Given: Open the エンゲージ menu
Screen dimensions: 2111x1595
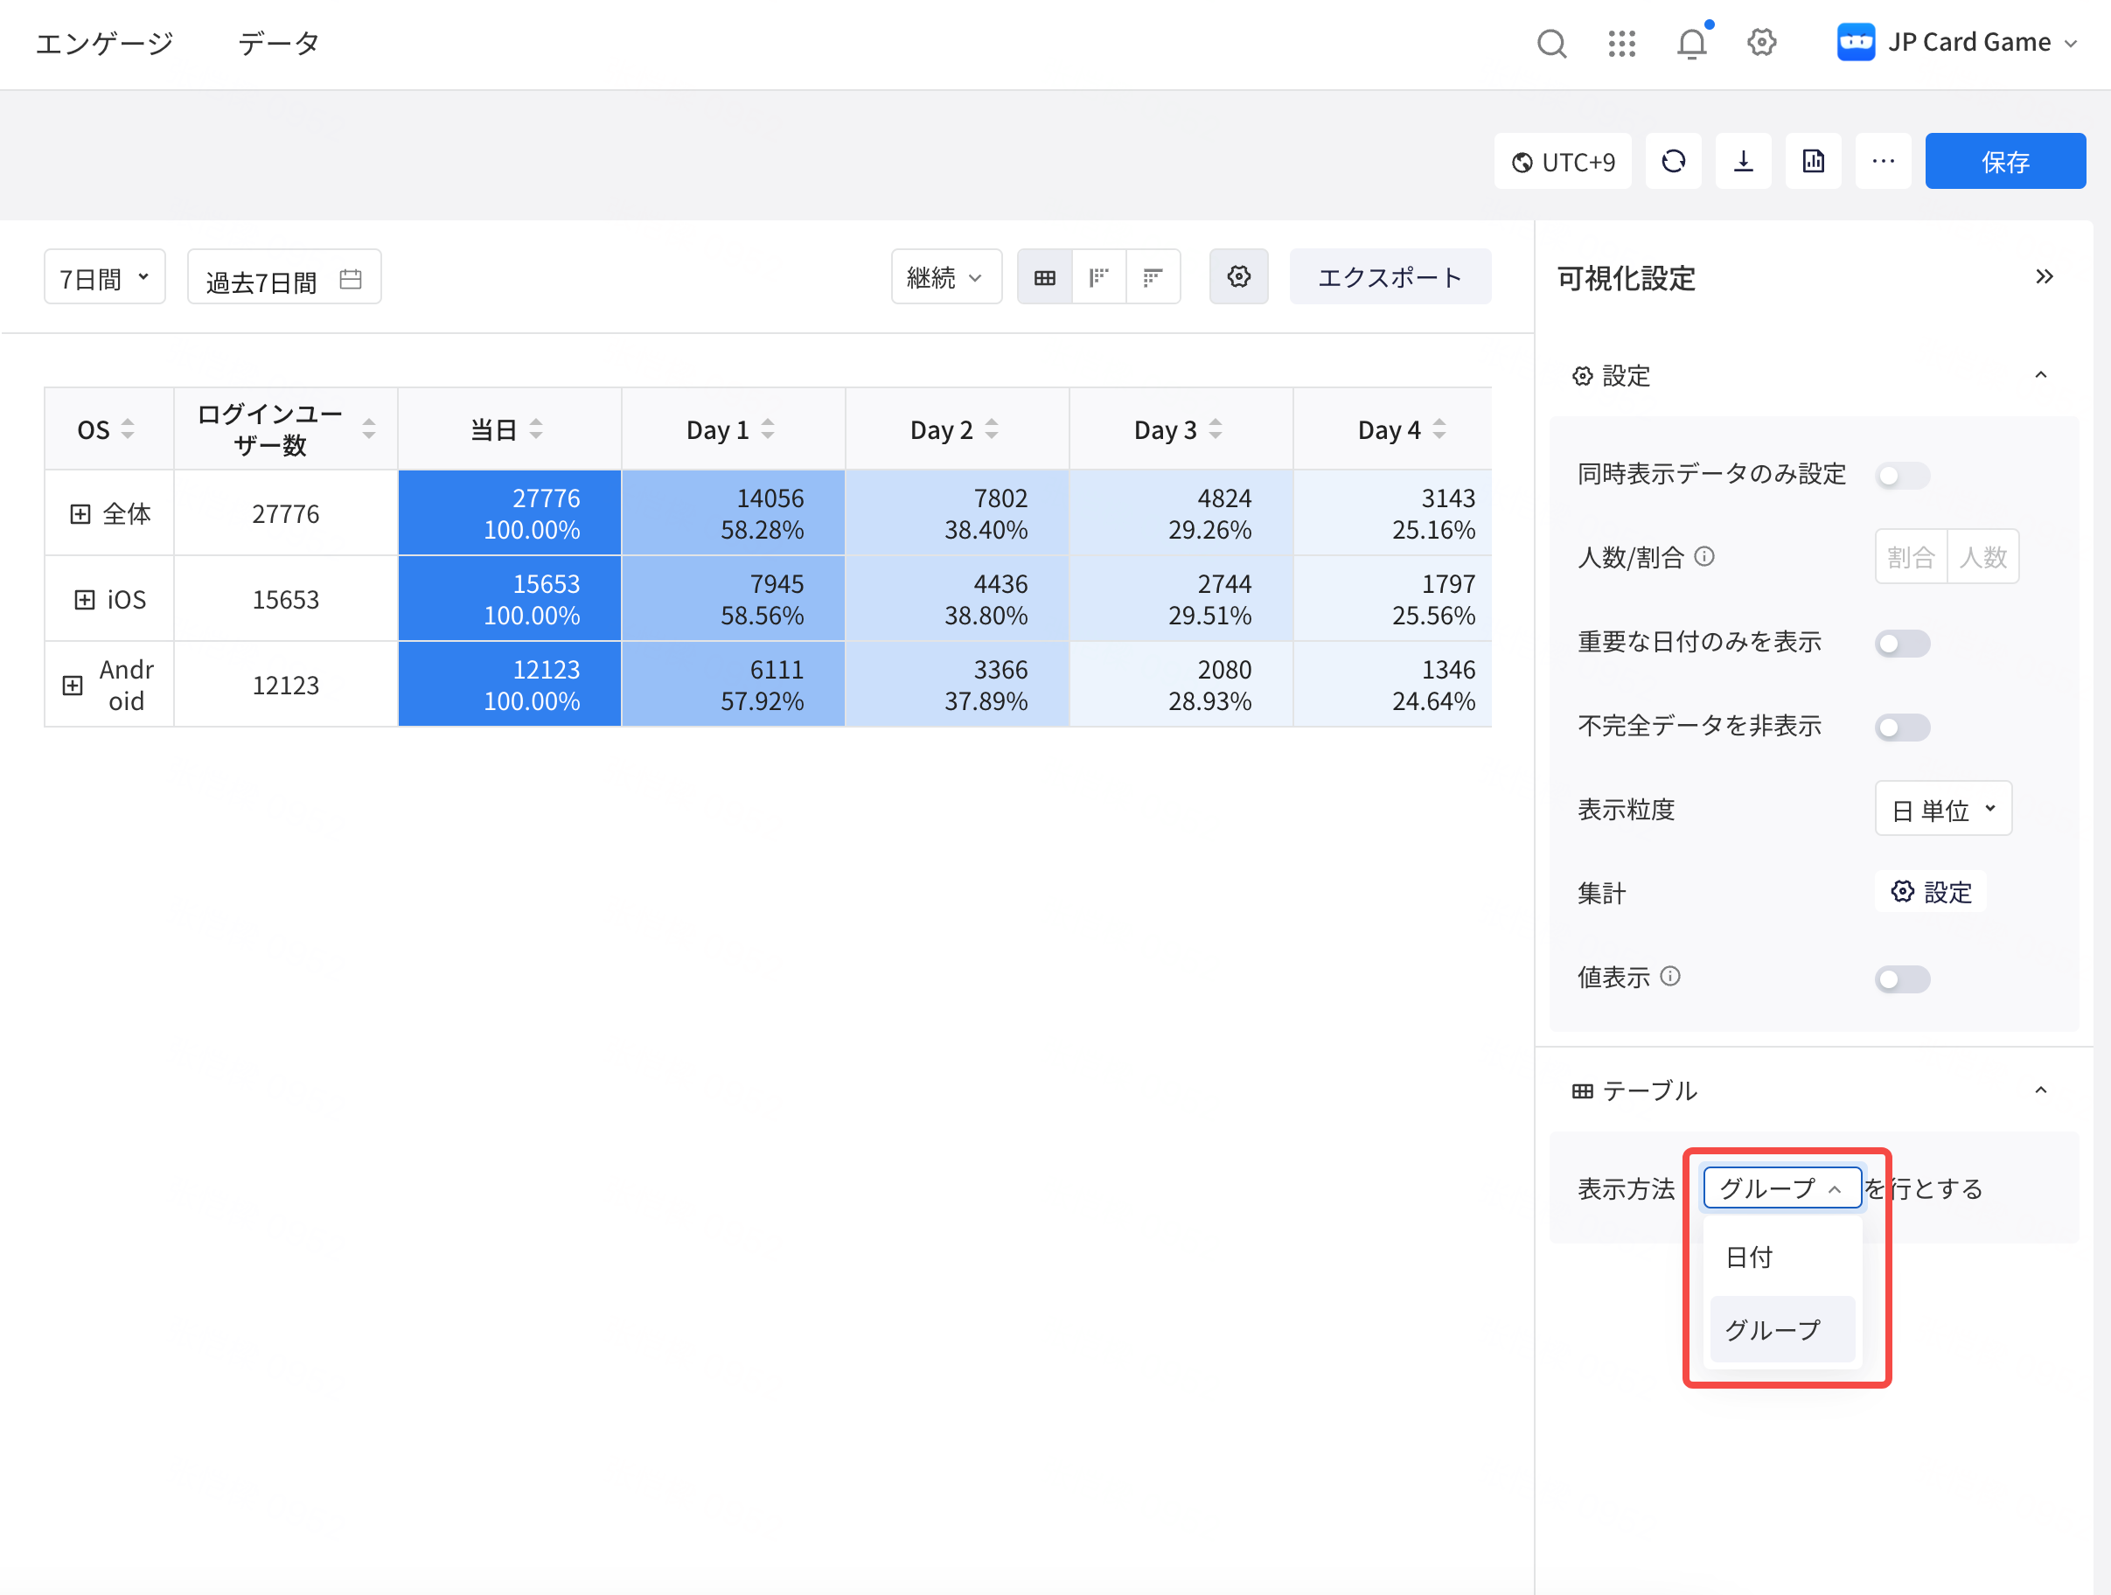Looking at the screenshot, I should point(105,43).
